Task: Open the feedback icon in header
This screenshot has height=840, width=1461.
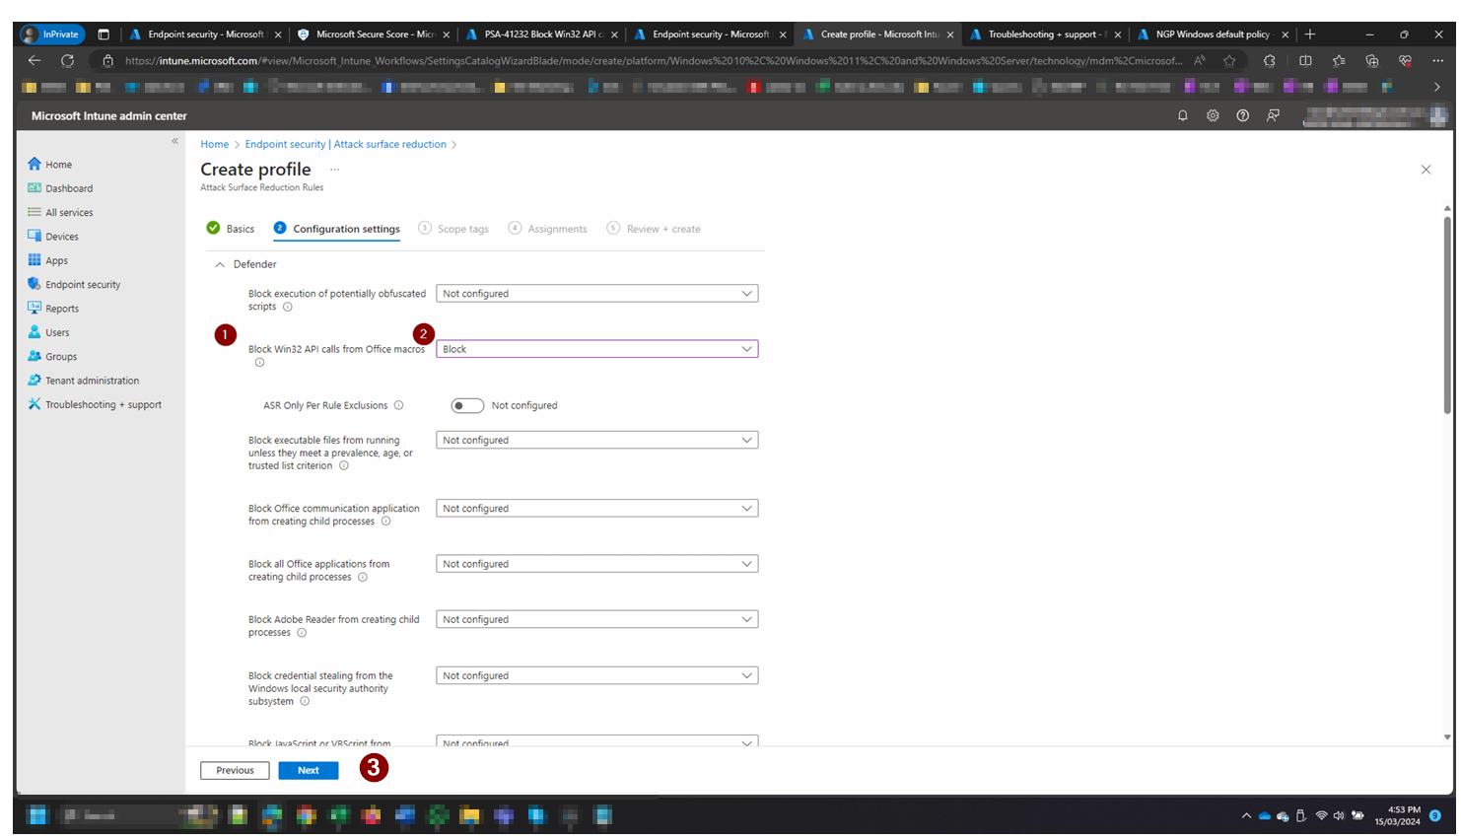Action: pyautogui.click(x=1273, y=115)
